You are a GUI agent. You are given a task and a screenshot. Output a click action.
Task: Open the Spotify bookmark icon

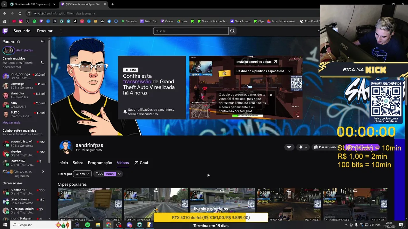[x=34, y=21]
